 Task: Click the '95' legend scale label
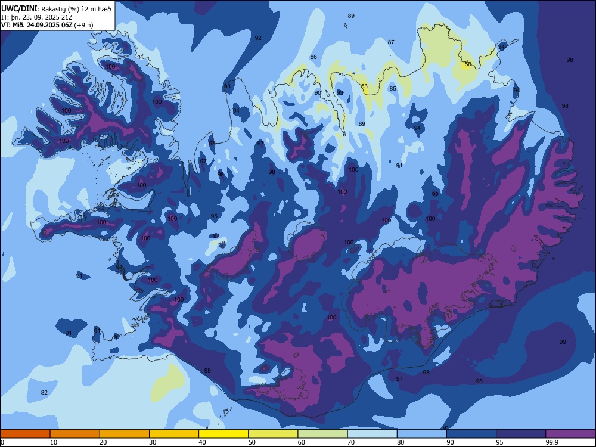pos(500,442)
